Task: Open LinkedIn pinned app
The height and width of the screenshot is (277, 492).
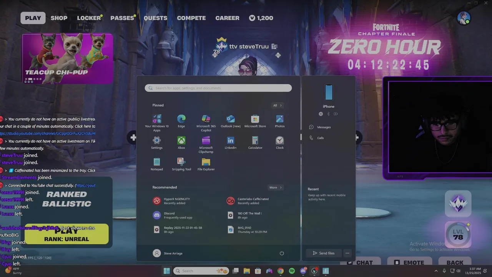Action: tap(231, 143)
